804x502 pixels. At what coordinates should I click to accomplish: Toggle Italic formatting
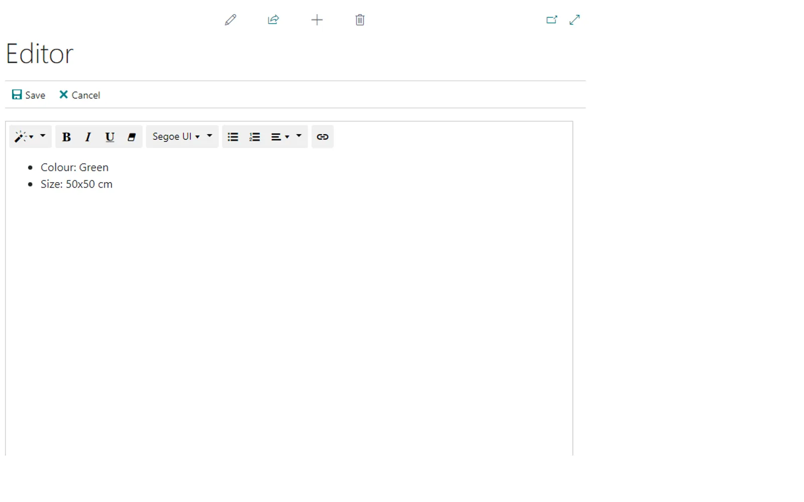[88, 137]
